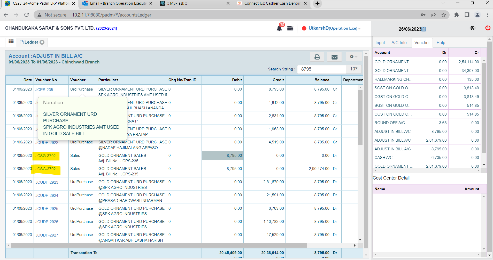Print the ledger via printer icon
Screen dimensions: 493x260
pos(317,57)
